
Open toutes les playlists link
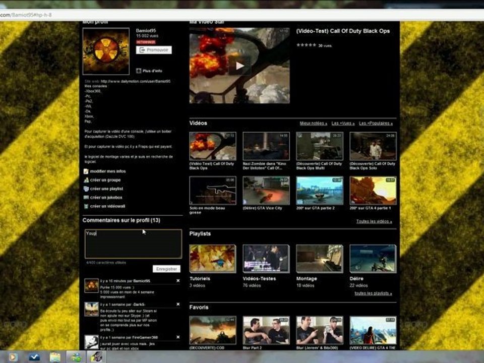click(373, 293)
